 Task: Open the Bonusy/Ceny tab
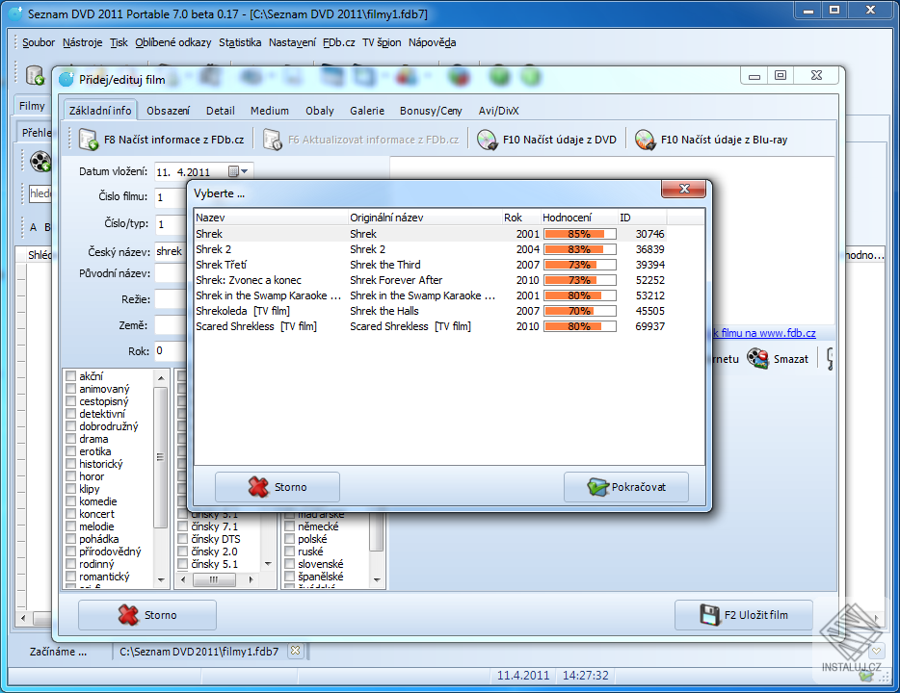[x=431, y=111]
